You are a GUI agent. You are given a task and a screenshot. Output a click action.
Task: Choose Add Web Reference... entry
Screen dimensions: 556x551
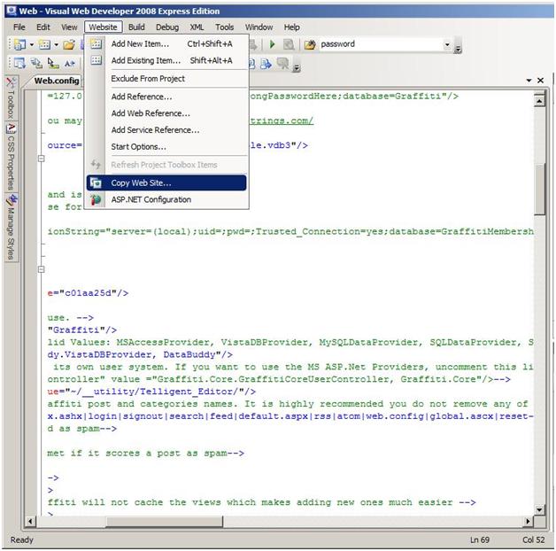[x=166, y=113]
